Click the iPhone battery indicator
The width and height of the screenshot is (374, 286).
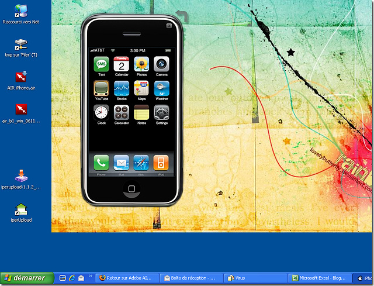(x=168, y=51)
